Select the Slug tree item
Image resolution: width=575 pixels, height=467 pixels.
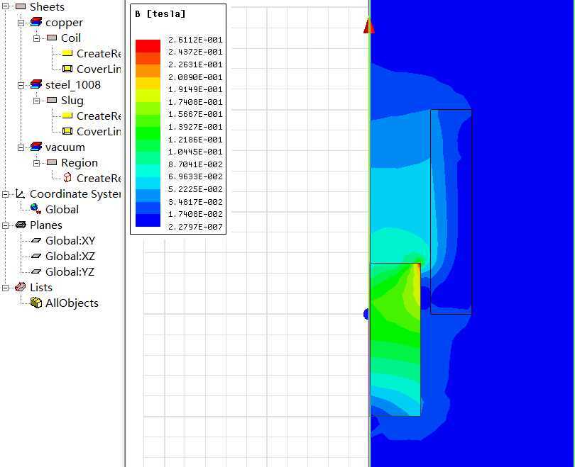pos(72,101)
